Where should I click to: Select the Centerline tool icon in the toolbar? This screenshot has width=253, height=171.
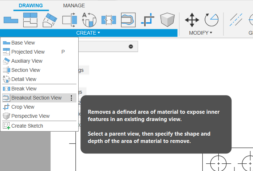[236, 20]
